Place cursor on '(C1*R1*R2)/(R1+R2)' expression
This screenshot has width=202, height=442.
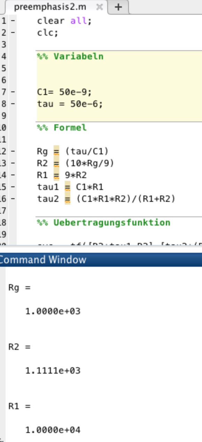[126, 199]
